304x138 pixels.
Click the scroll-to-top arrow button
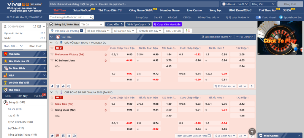point(252,131)
